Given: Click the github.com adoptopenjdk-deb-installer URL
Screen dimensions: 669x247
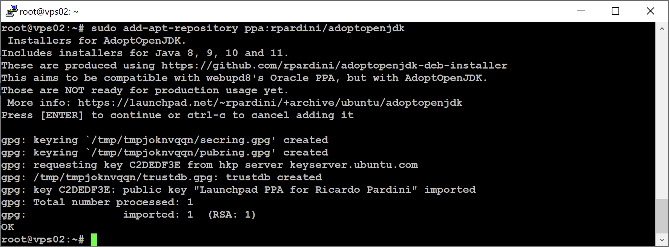Looking at the screenshot, I should [x=334, y=66].
